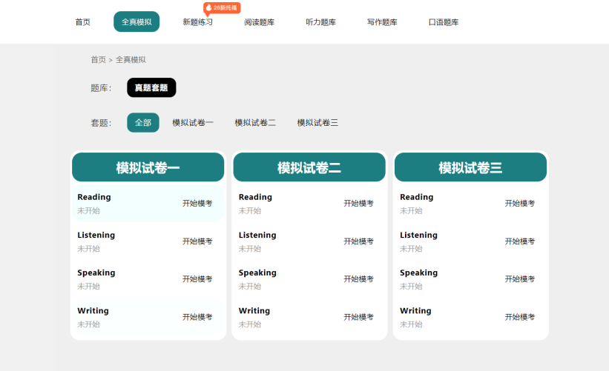Go to 新题练习 in navigation
Screen dimensions: 609x371
[198, 22]
